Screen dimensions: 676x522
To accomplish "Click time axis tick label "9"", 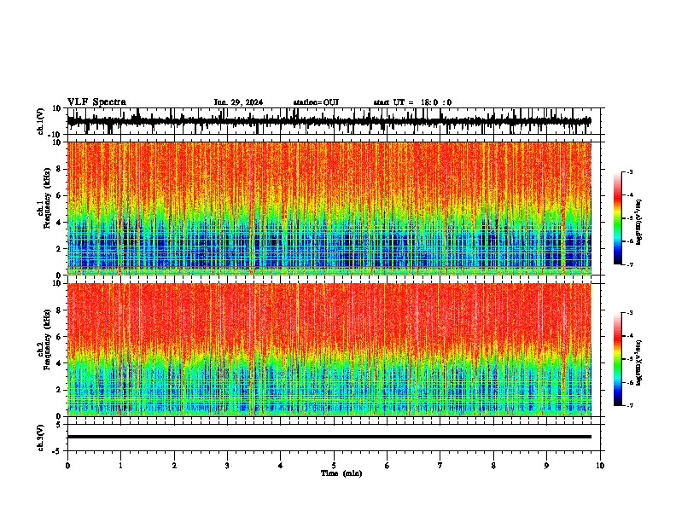I will click(546, 466).
